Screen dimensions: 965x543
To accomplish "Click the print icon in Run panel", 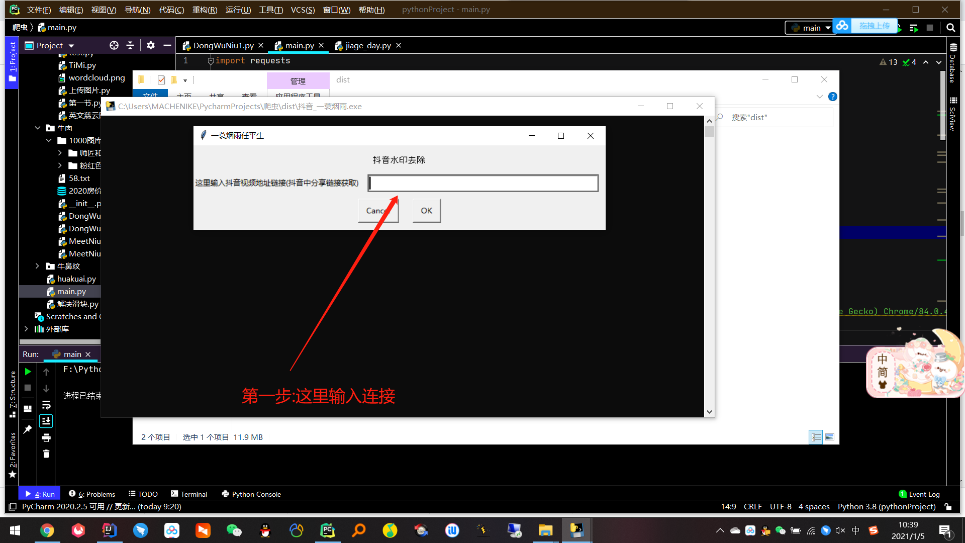I will (46, 437).
